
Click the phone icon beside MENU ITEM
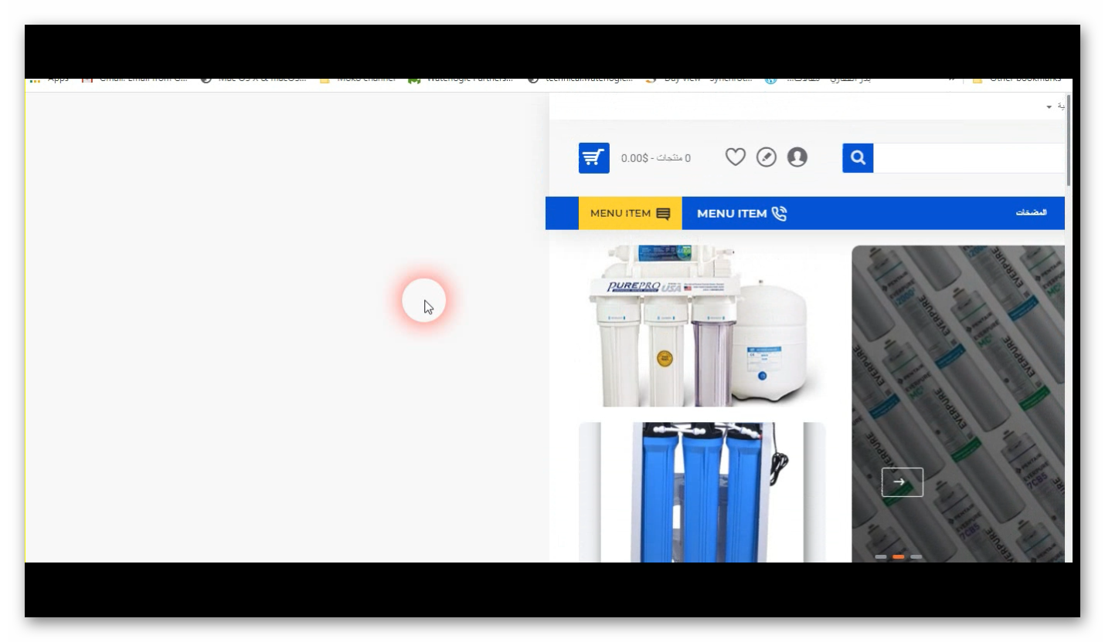click(779, 214)
